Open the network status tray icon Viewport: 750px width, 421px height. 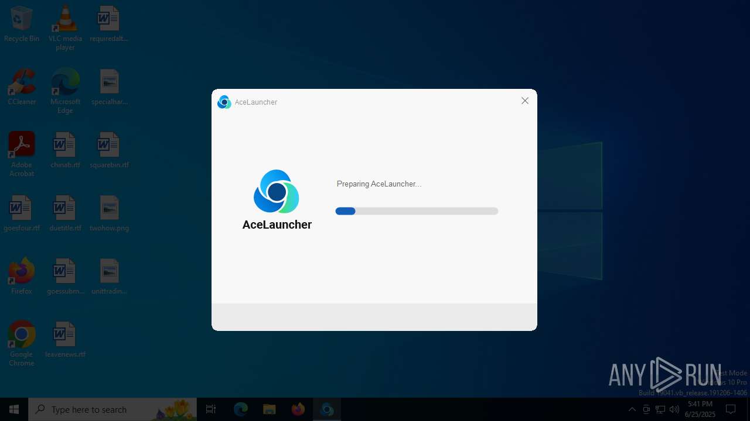[x=660, y=409]
